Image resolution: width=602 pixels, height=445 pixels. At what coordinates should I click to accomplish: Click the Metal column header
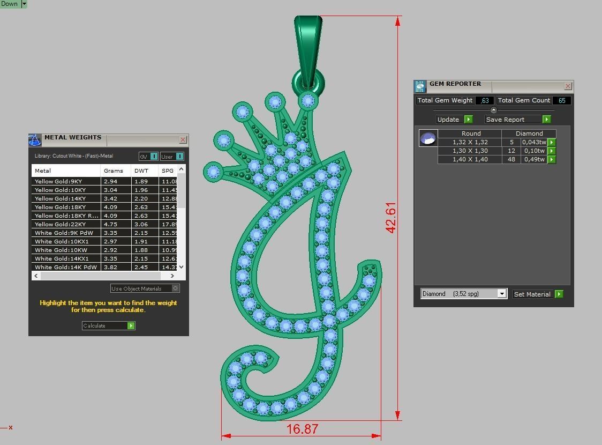click(66, 170)
